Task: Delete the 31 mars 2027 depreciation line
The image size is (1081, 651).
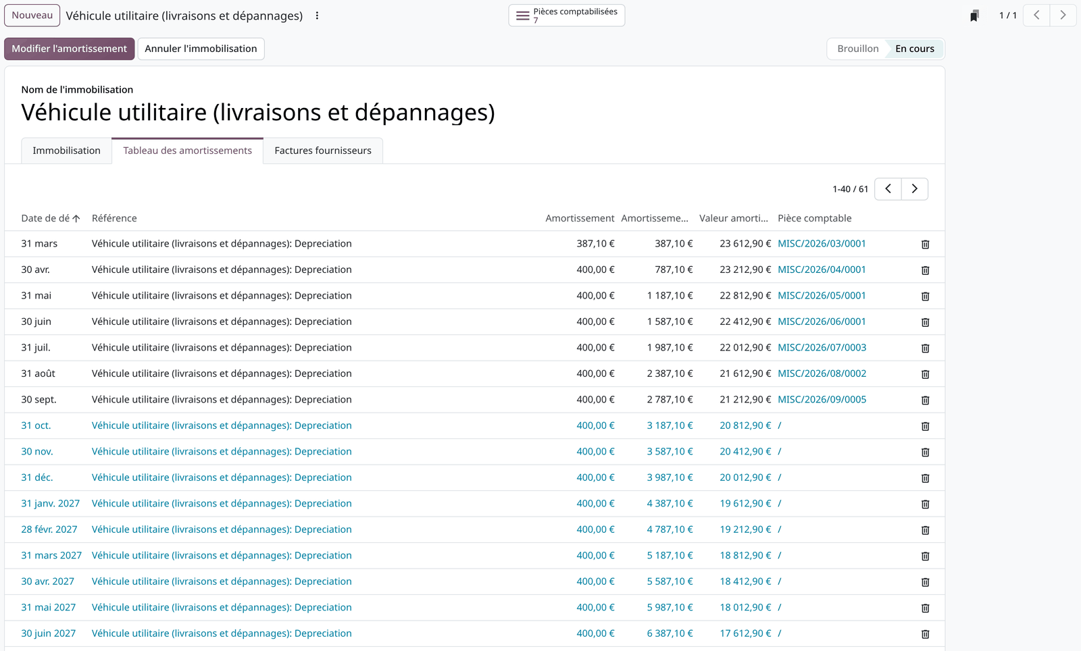Action: 925,556
